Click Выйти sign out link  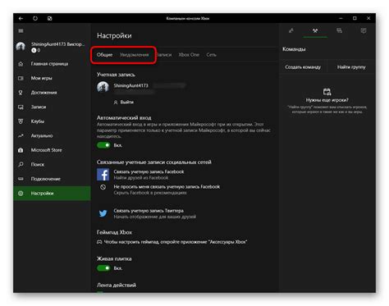pyautogui.click(x=124, y=103)
